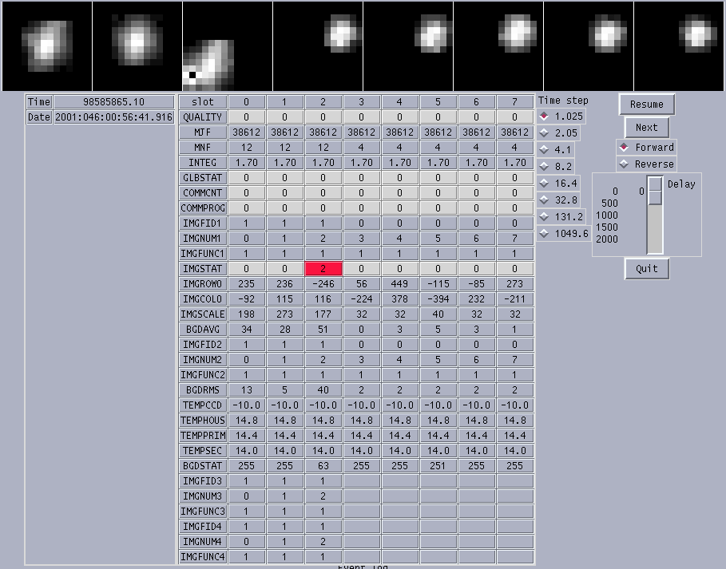Click the COMMCNT row label
This screenshot has width=726, height=569.
pos(203,193)
